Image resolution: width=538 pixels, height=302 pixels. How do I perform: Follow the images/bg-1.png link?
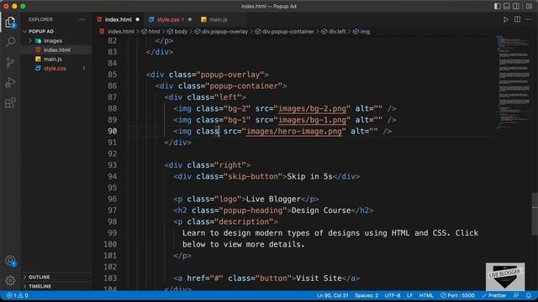tap(312, 120)
